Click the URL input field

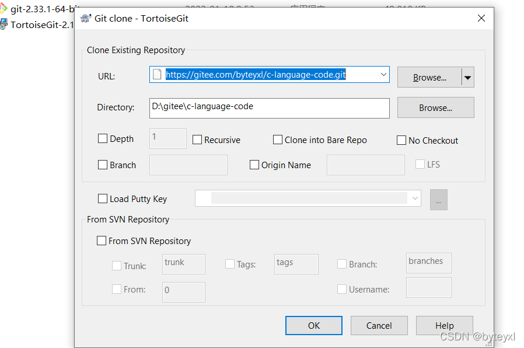tap(270, 75)
